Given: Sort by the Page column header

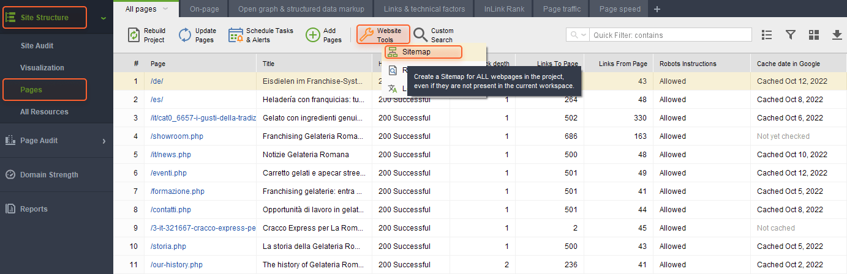Looking at the screenshot, I should coord(201,64).
